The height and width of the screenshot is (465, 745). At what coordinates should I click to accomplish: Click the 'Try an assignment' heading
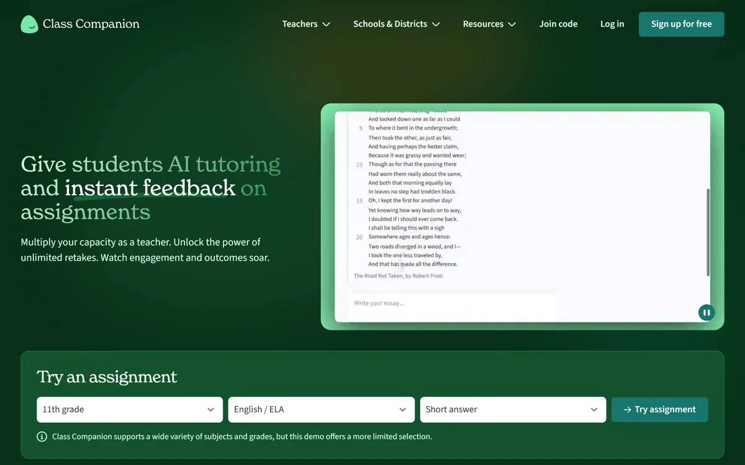coord(107,377)
